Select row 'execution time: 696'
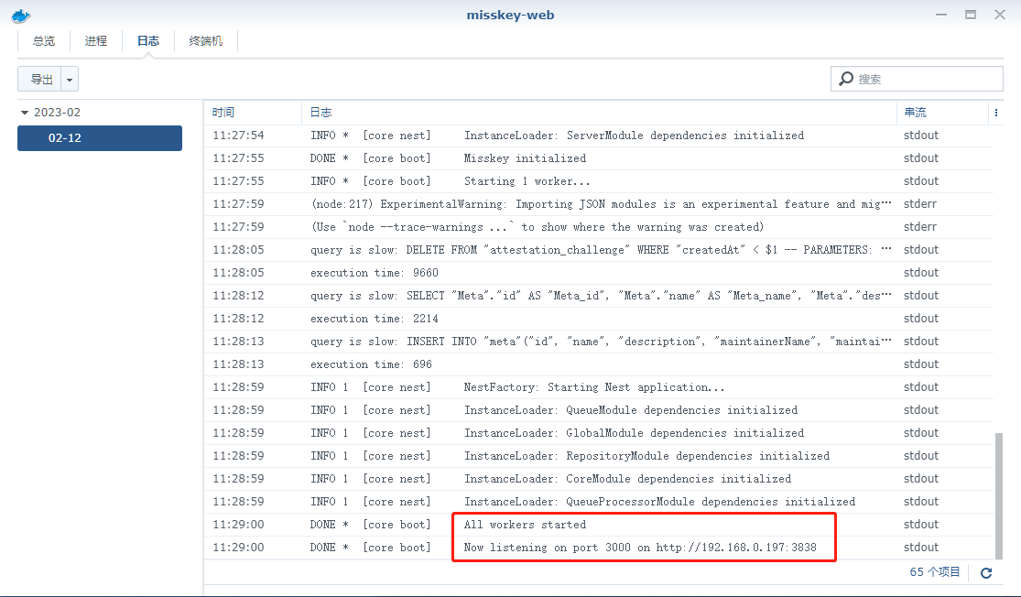Image resolution: width=1021 pixels, height=597 pixels. pyautogui.click(x=599, y=364)
